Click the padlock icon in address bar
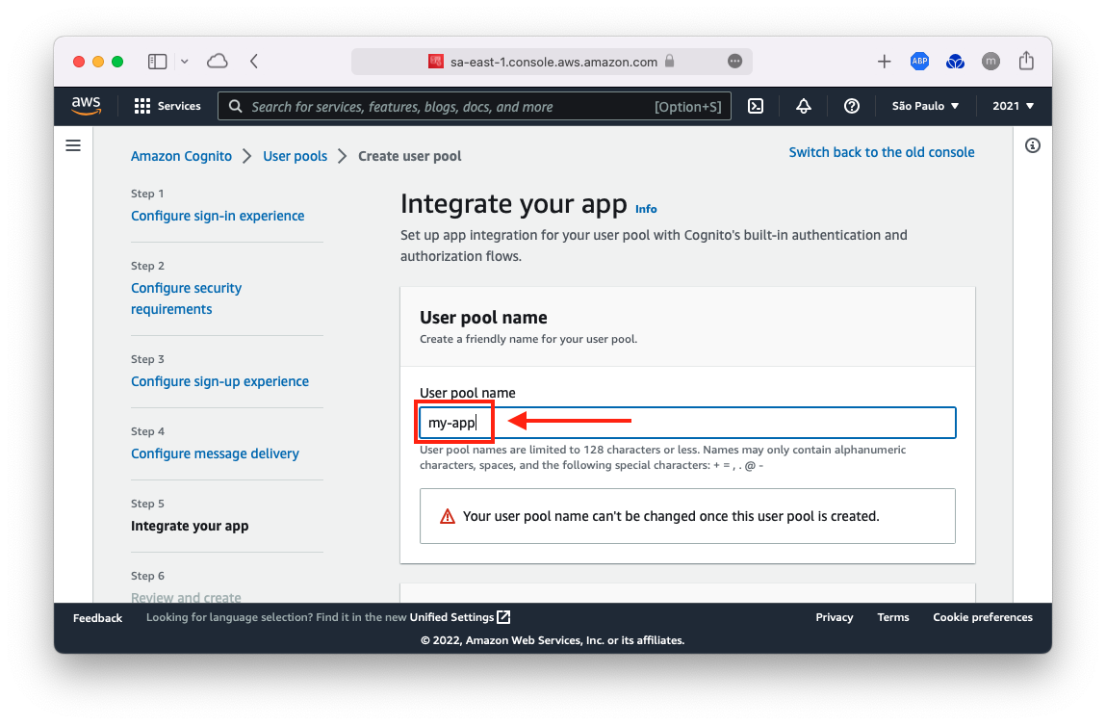The image size is (1106, 725). (669, 62)
